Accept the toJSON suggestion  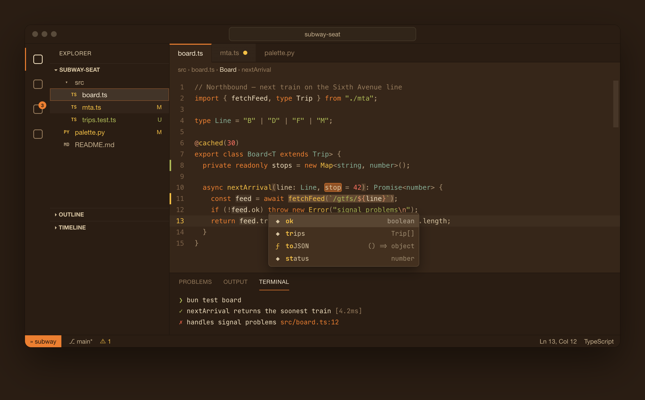pyautogui.click(x=344, y=246)
